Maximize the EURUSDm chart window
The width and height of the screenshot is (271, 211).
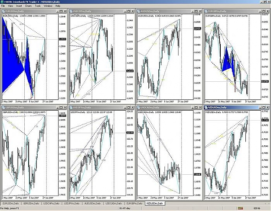tap(61, 11)
